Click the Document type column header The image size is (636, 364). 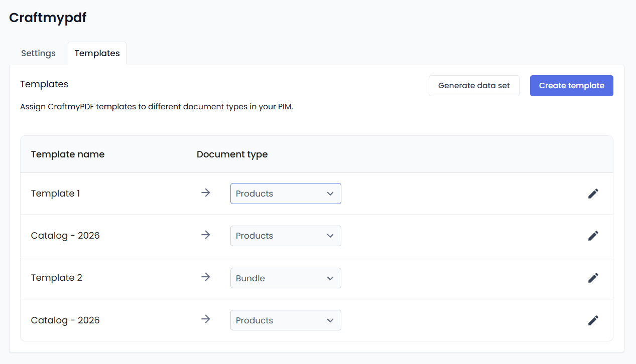point(232,154)
